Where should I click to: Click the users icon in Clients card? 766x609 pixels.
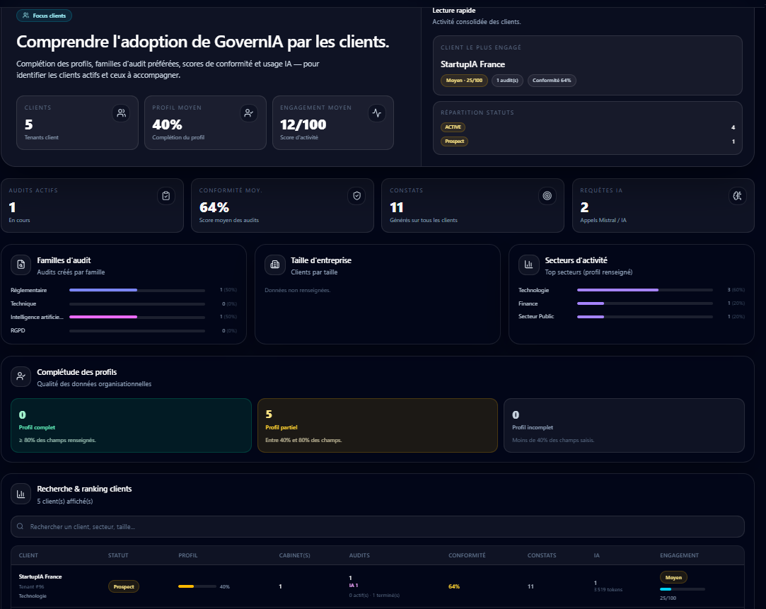pyautogui.click(x=121, y=113)
